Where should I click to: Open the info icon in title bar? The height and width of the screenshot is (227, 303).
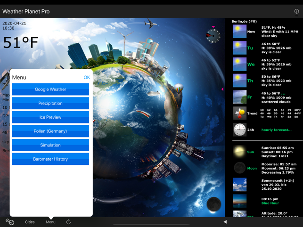(x=296, y=11)
